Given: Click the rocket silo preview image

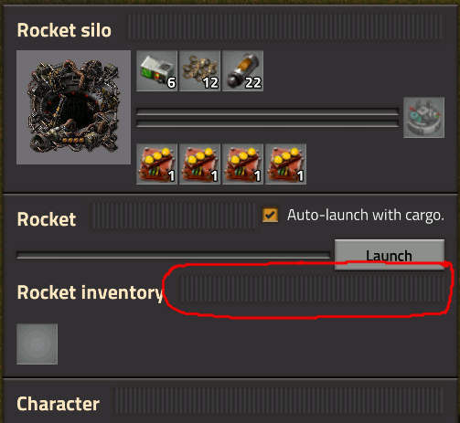Looking at the screenshot, I should tap(73, 108).
